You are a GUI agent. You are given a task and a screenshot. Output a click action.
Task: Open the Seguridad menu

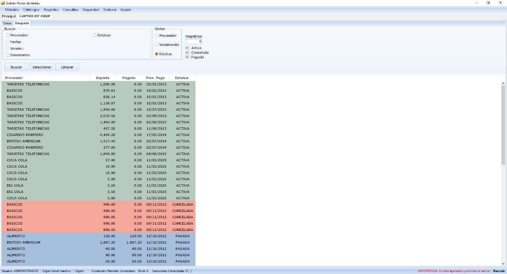91,9
